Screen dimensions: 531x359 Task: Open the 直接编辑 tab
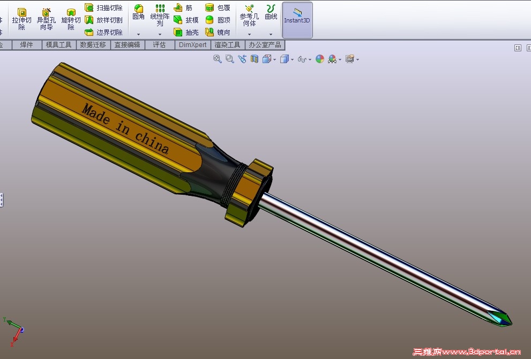128,44
